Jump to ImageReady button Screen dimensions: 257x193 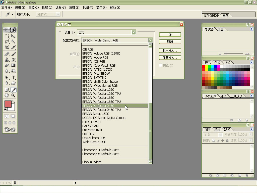click(10, 129)
